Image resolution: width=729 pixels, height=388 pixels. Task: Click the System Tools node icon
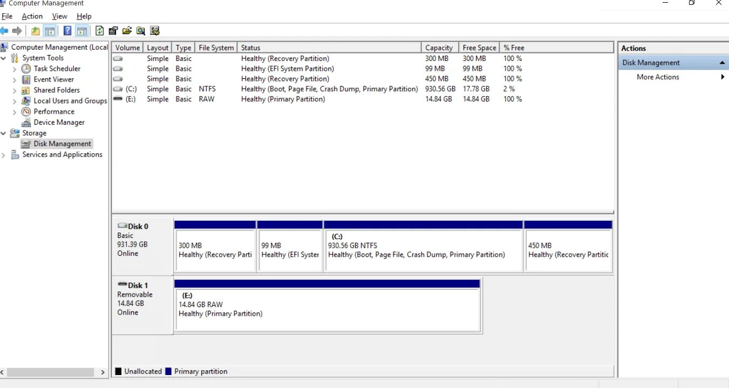(x=15, y=58)
